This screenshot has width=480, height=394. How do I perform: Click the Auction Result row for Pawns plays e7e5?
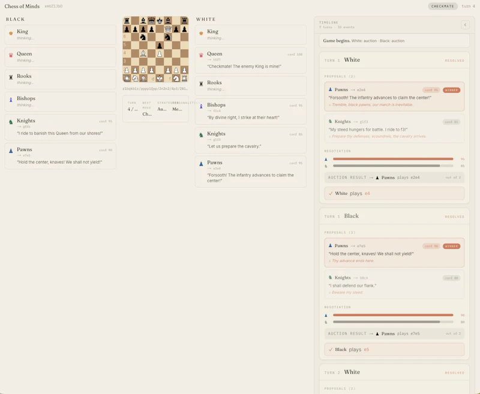(x=394, y=333)
